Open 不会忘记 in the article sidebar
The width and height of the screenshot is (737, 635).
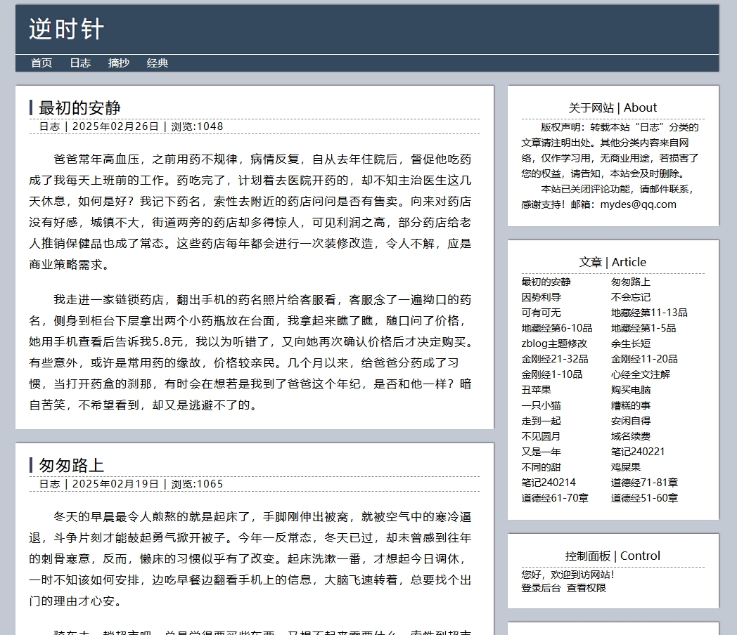point(631,297)
